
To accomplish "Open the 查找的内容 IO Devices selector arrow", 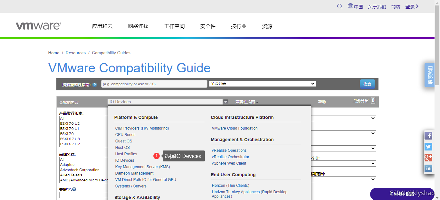I will [x=225, y=102].
